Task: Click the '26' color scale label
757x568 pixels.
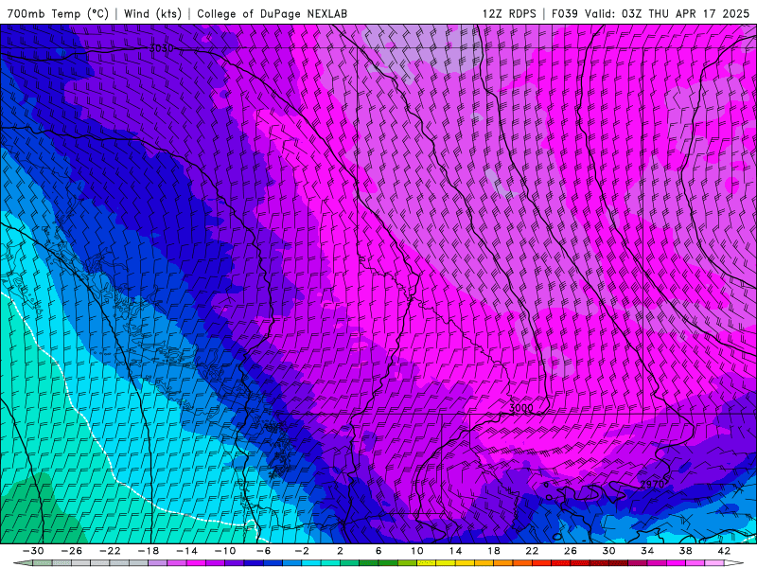Action: (x=571, y=551)
